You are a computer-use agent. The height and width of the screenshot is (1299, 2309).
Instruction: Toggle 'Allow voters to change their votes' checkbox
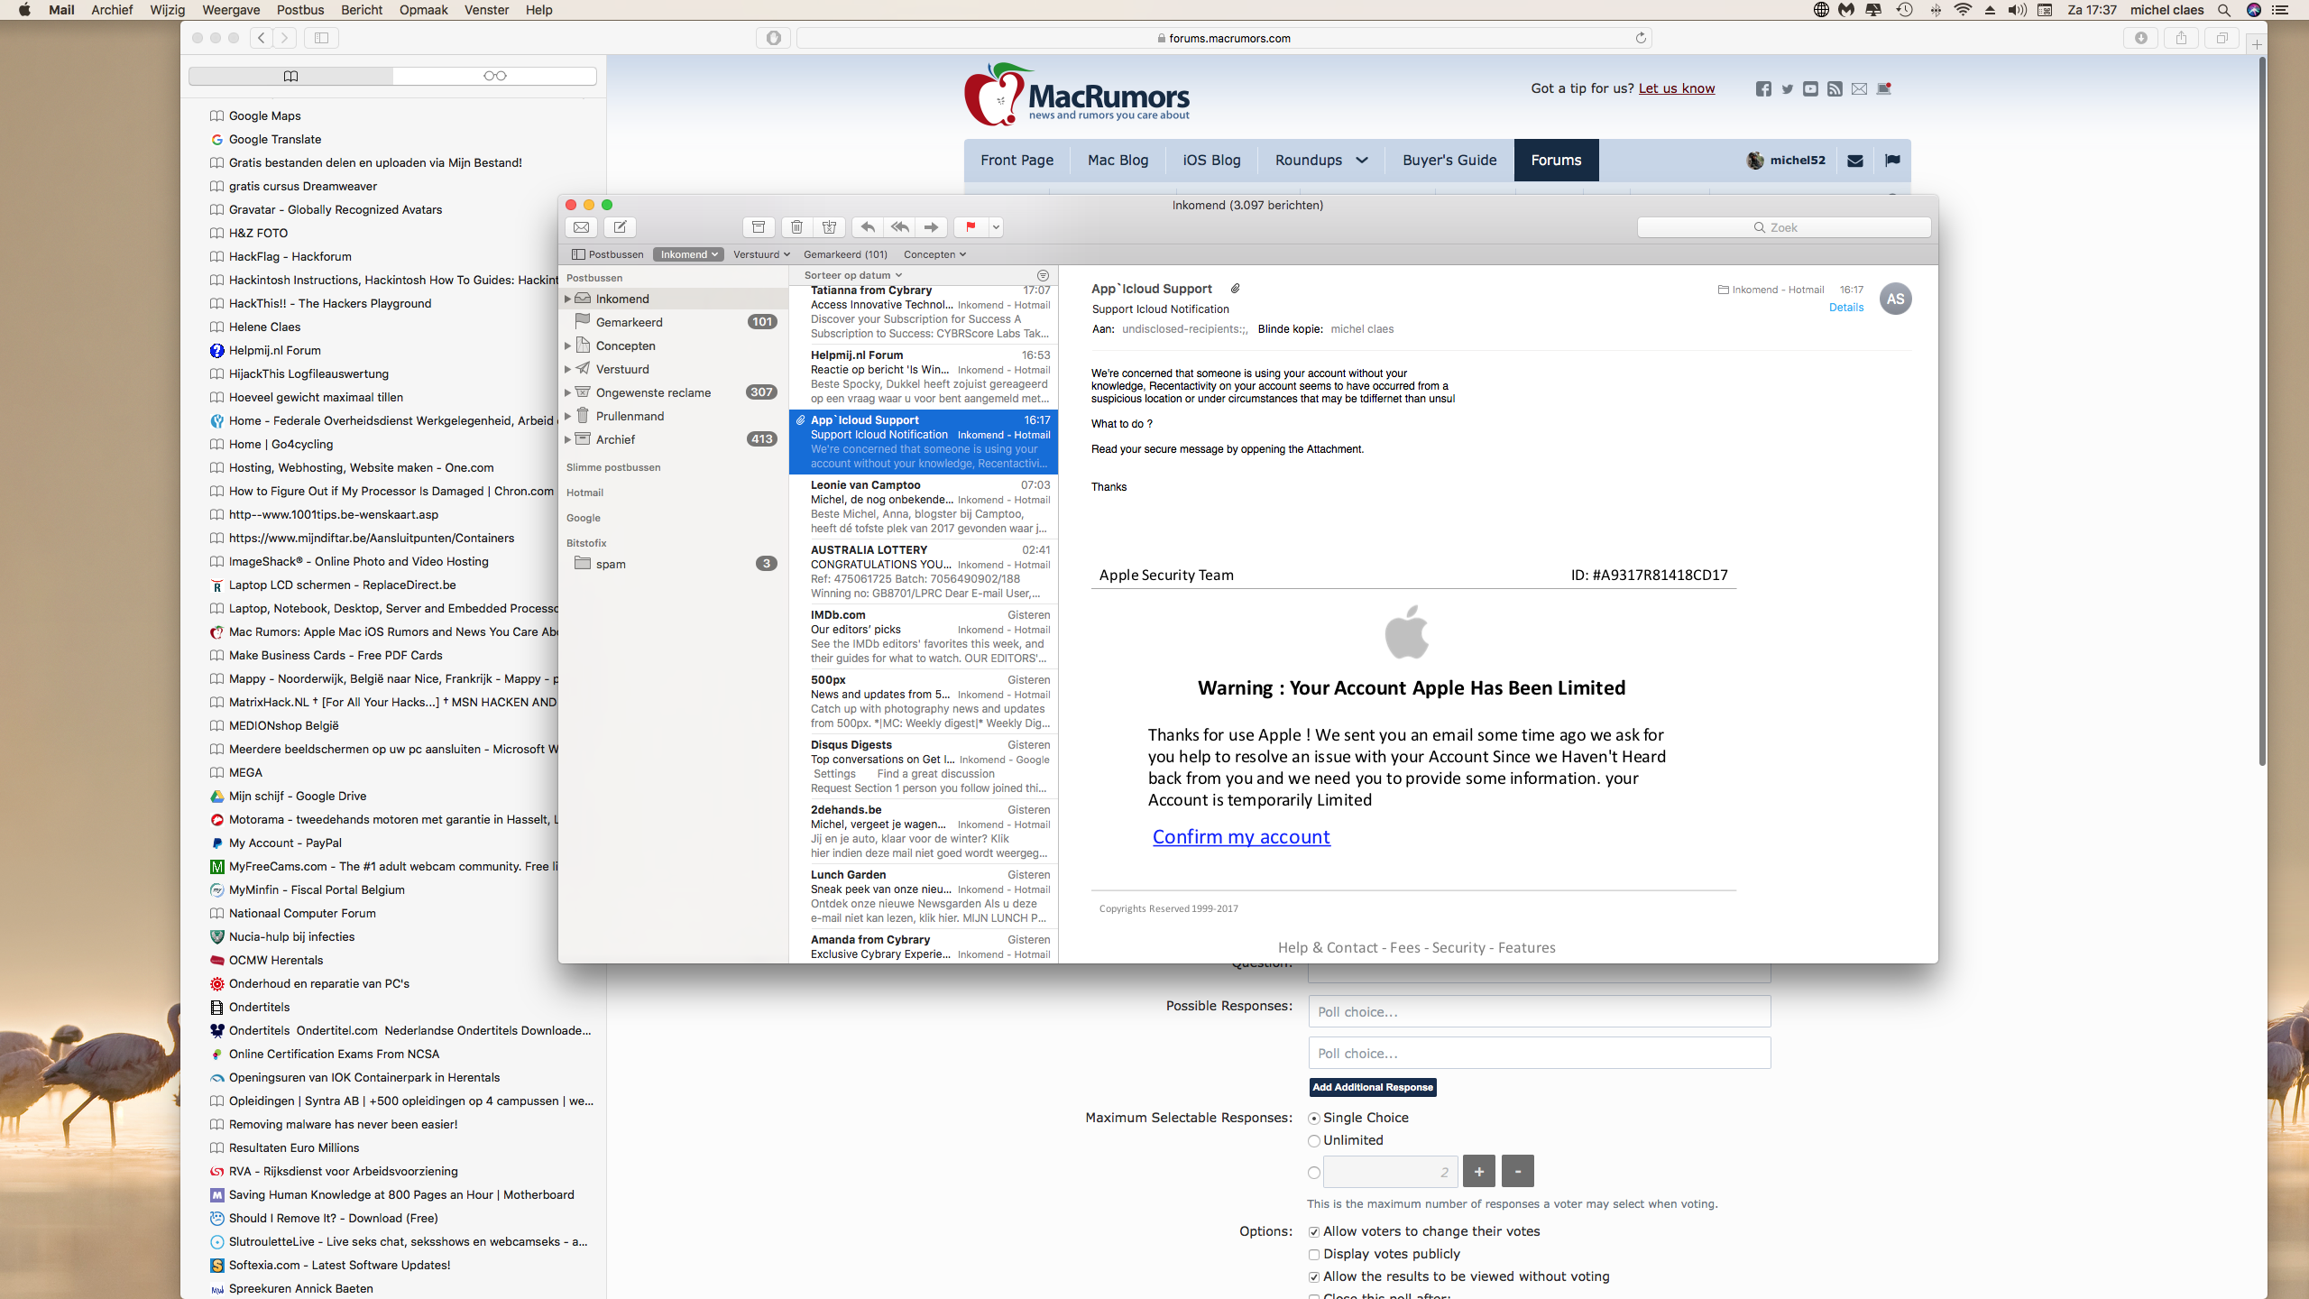tap(1314, 1231)
